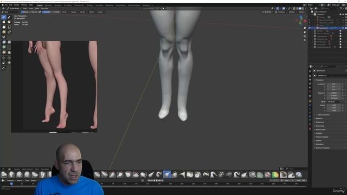Select the Scale tool in left toolbar
The width and height of the screenshot is (347, 195).
[4, 63]
